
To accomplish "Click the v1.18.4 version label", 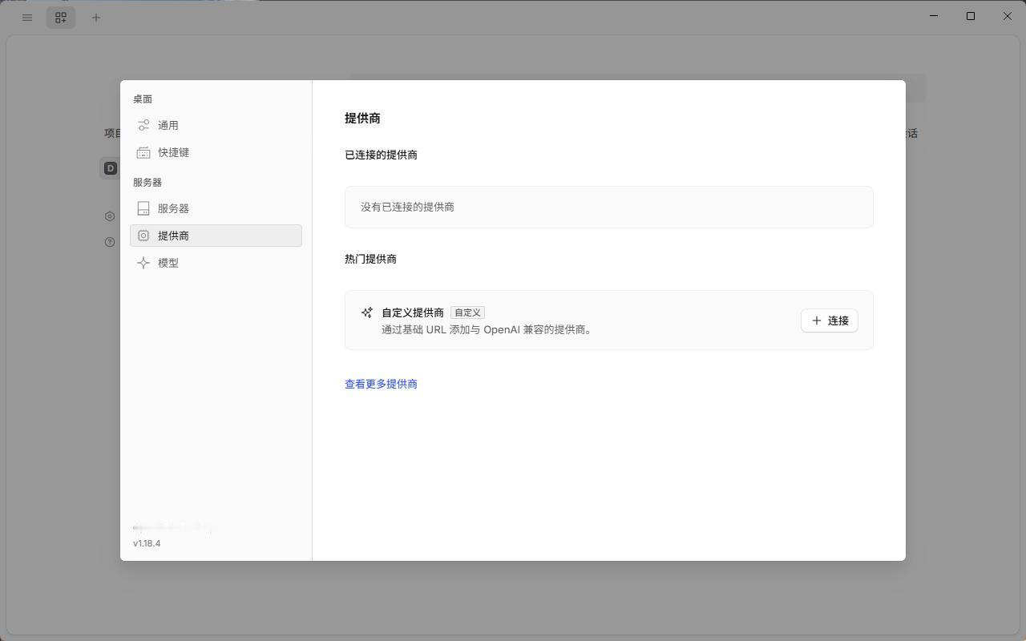I will coord(147,543).
